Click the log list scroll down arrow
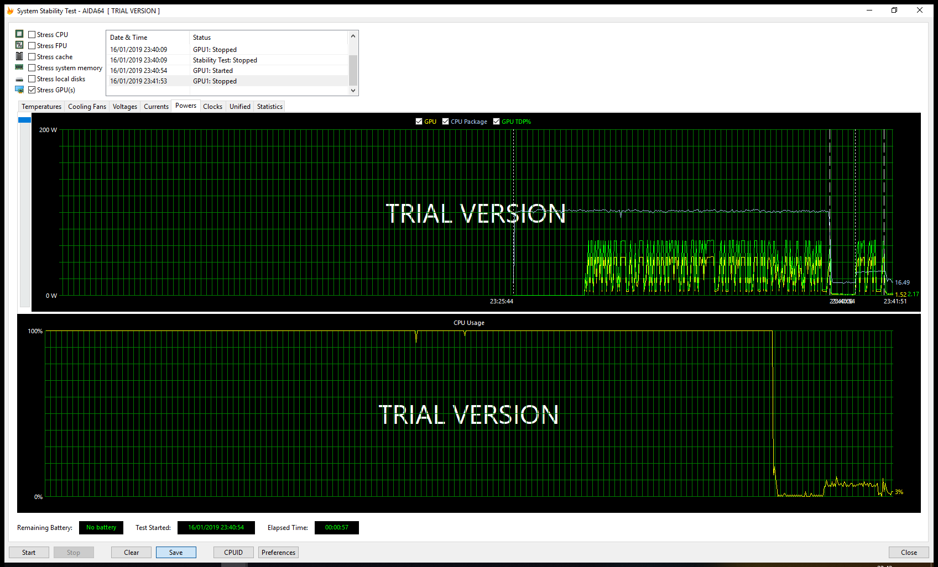 click(353, 91)
